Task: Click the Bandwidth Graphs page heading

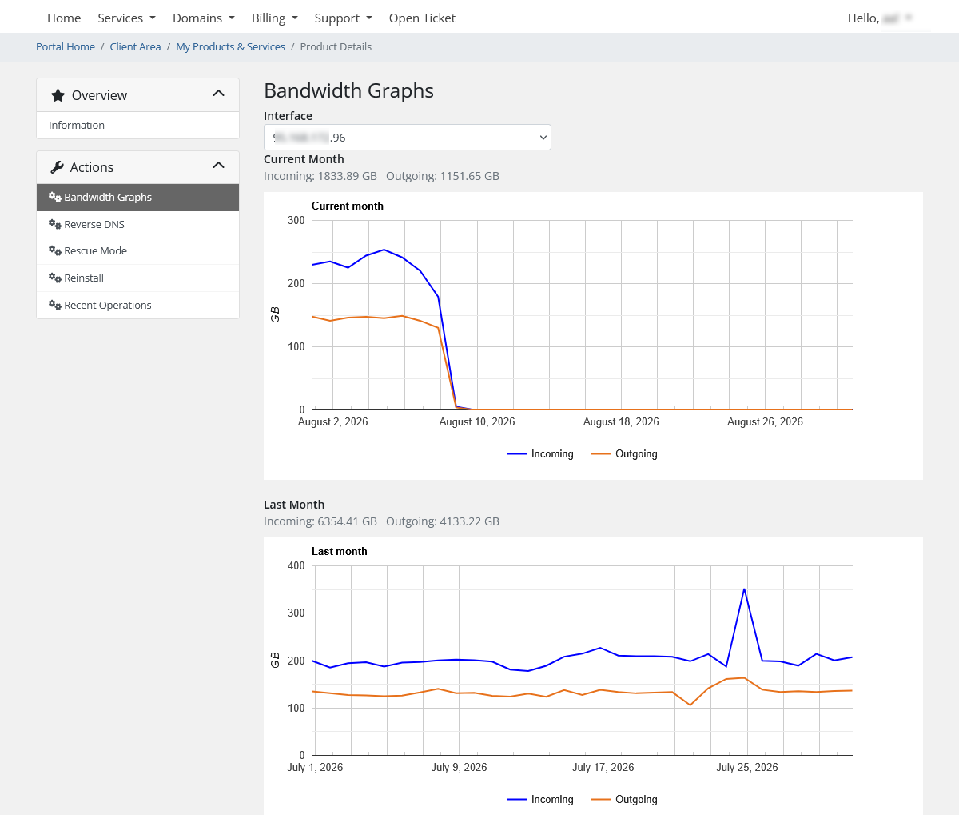Action: [x=348, y=90]
